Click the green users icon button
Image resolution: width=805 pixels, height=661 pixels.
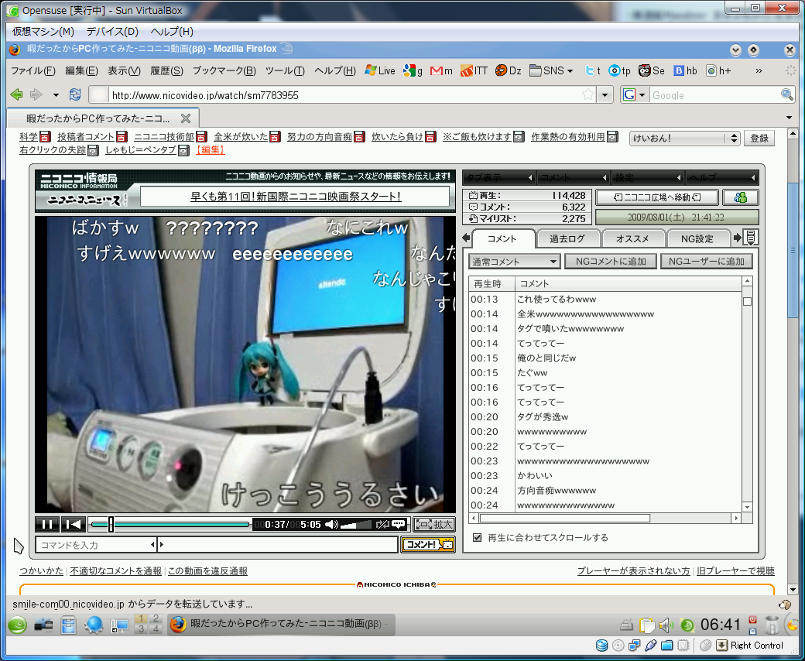pos(740,197)
